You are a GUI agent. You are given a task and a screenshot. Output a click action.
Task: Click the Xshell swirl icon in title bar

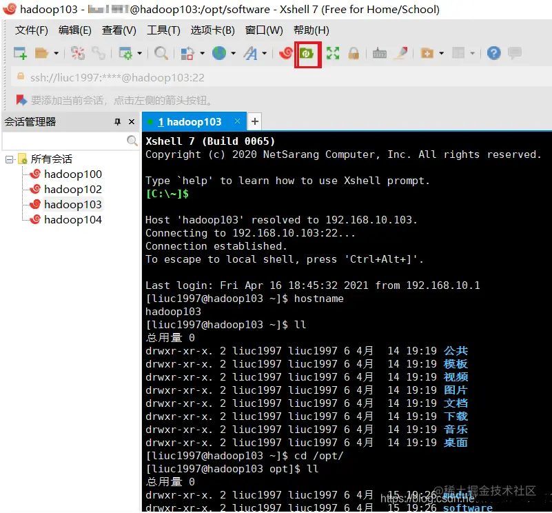click(x=10, y=9)
